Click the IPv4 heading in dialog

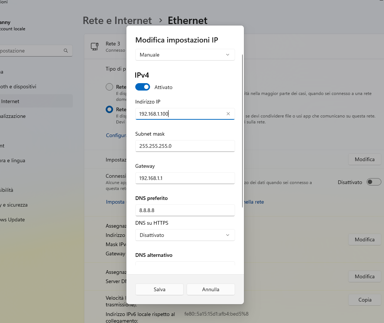[142, 75]
